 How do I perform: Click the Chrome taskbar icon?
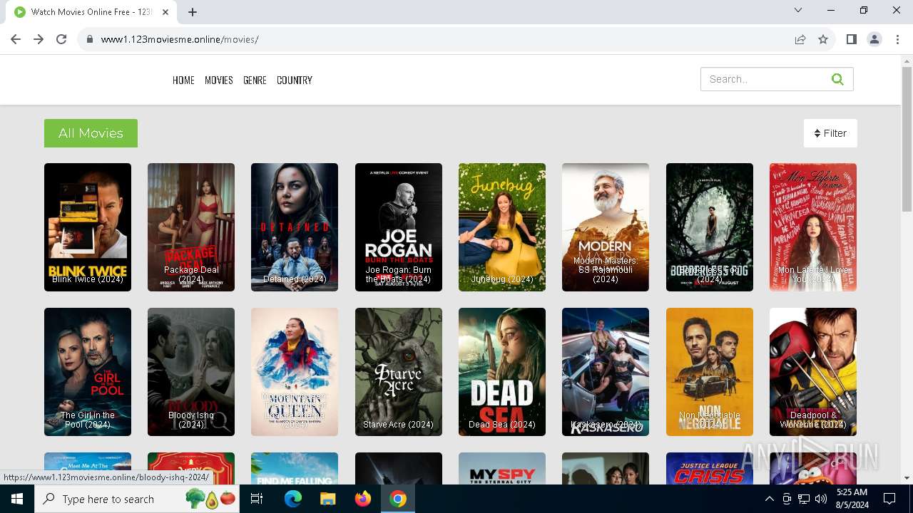tap(397, 499)
